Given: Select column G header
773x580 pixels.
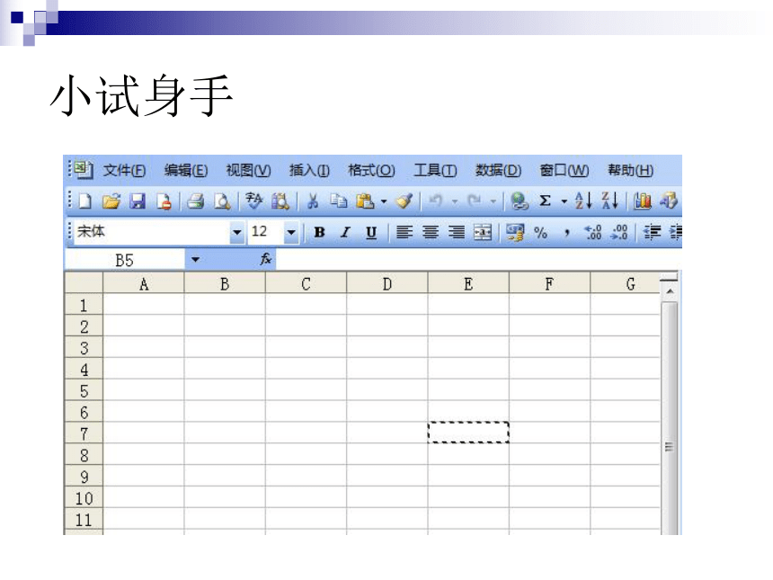Looking at the screenshot, I should point(625,283).
